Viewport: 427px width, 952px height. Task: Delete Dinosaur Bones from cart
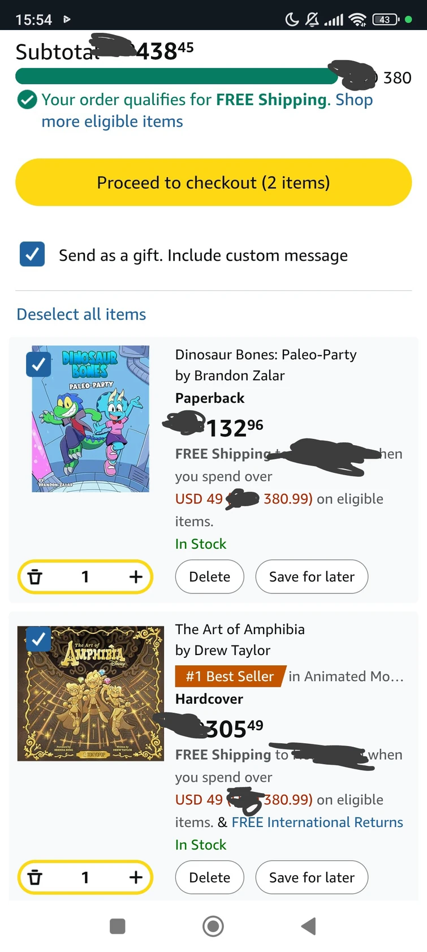(x=209, y=576)
